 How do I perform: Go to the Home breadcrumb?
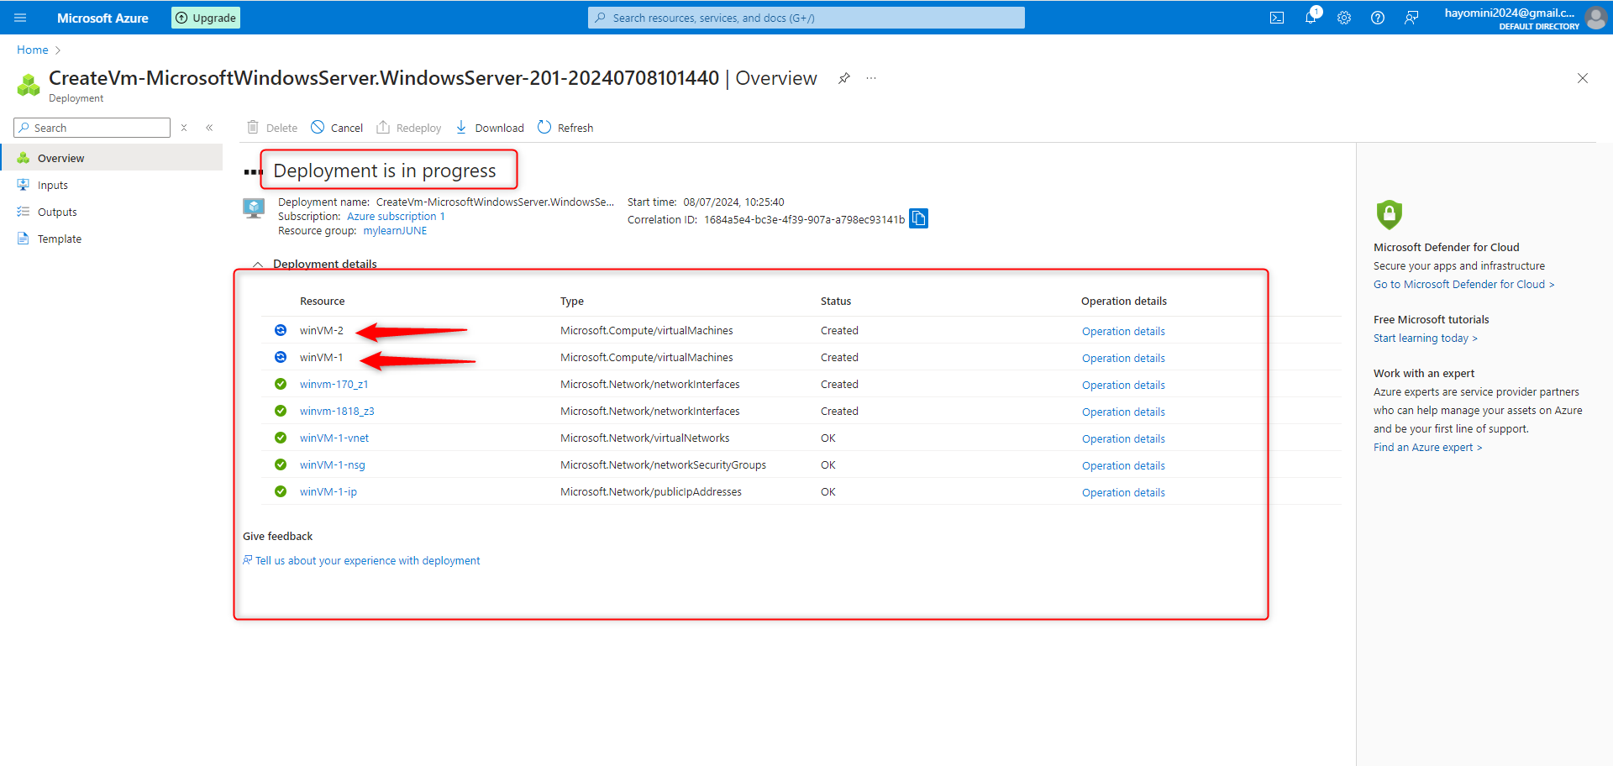pyautogui.click(x=33, y=50)
